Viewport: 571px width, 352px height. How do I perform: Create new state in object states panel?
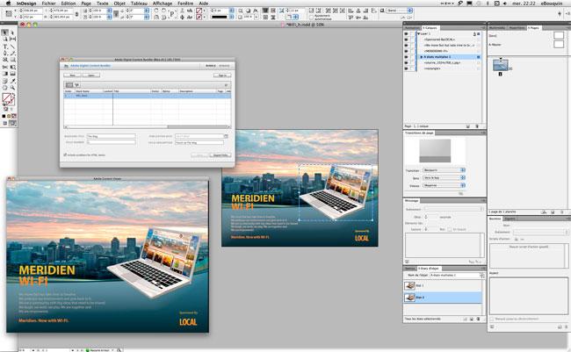[472, 319]
